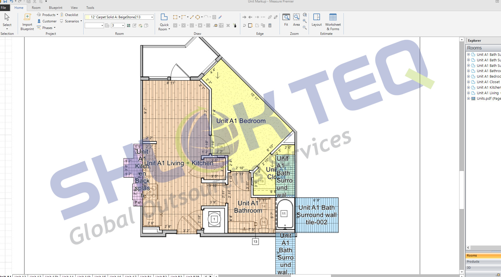Open the product selector showing 12' Carpet Solid A
The image size is (501, 277).
pyautogui.click(x=119, y=17)
